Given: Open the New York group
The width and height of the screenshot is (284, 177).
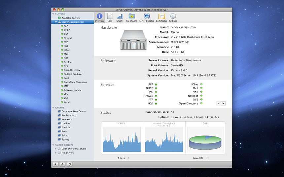Looking at the screenshot, I should click(x=67, y=119).
